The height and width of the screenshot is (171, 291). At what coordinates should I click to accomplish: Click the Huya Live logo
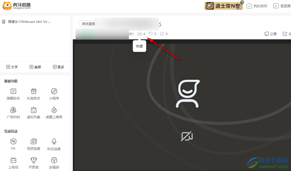click(16, 6)
